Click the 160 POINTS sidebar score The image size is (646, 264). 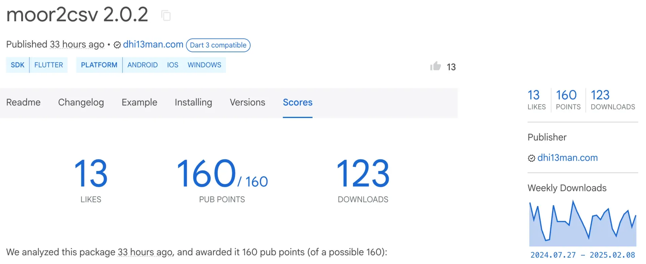(x=568, y=100)
